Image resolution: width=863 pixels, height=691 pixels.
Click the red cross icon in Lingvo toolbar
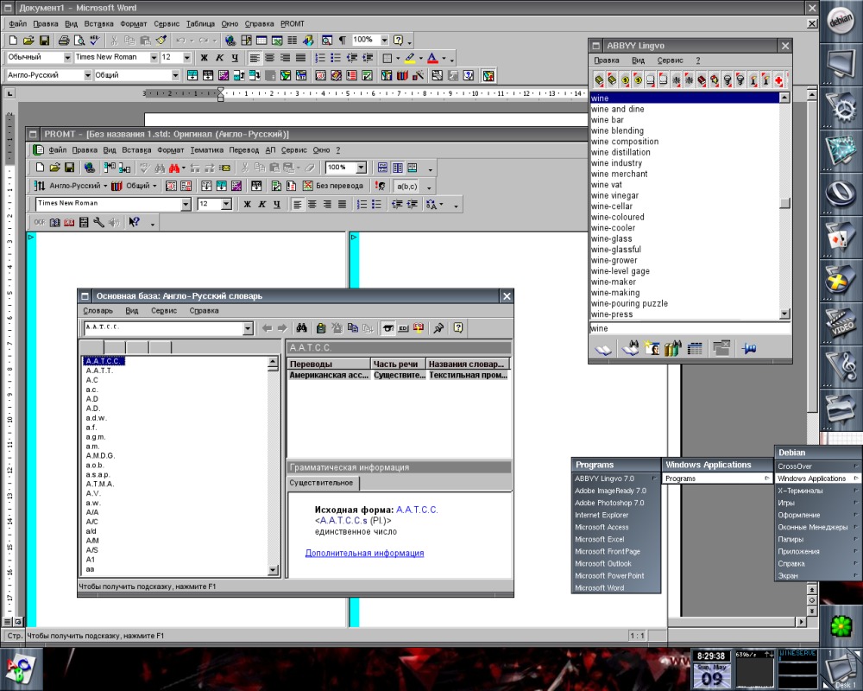pyautogui.click(x=778, y=80)
